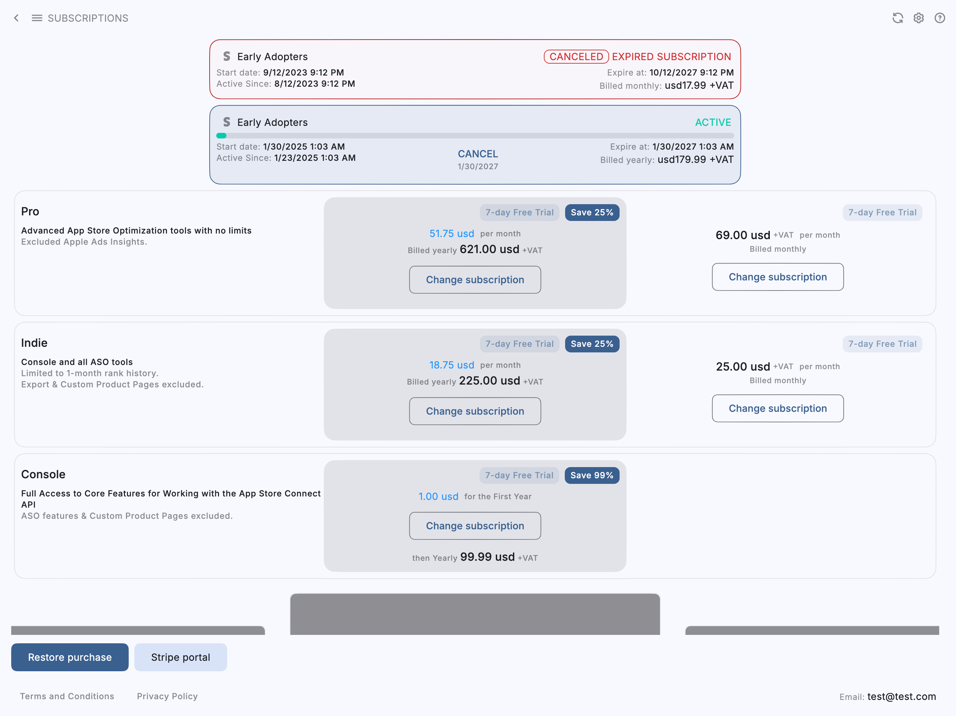Click the active subscription progress bar
This screenshot has width=956, height=716.
tap(475, 136)
